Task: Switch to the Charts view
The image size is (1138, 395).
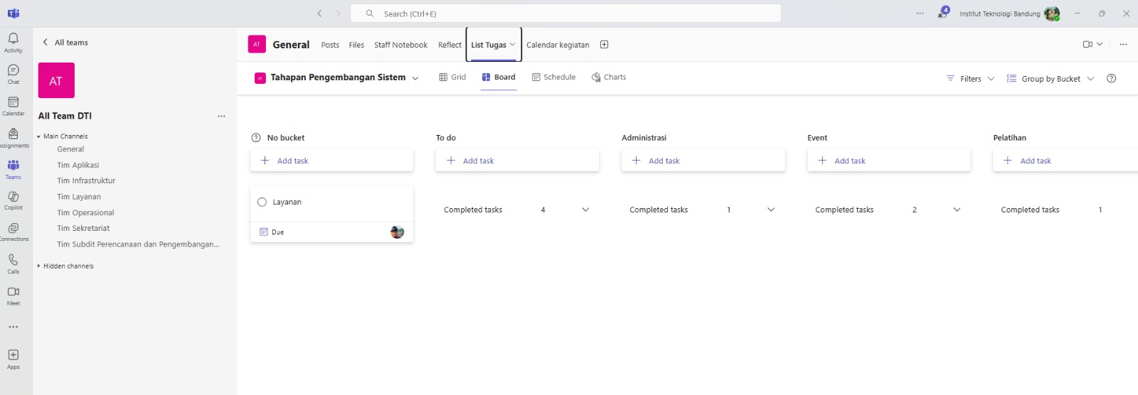Action: click(609, 77)
